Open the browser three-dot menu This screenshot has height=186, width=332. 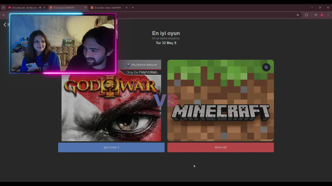[x=328, y=15]
